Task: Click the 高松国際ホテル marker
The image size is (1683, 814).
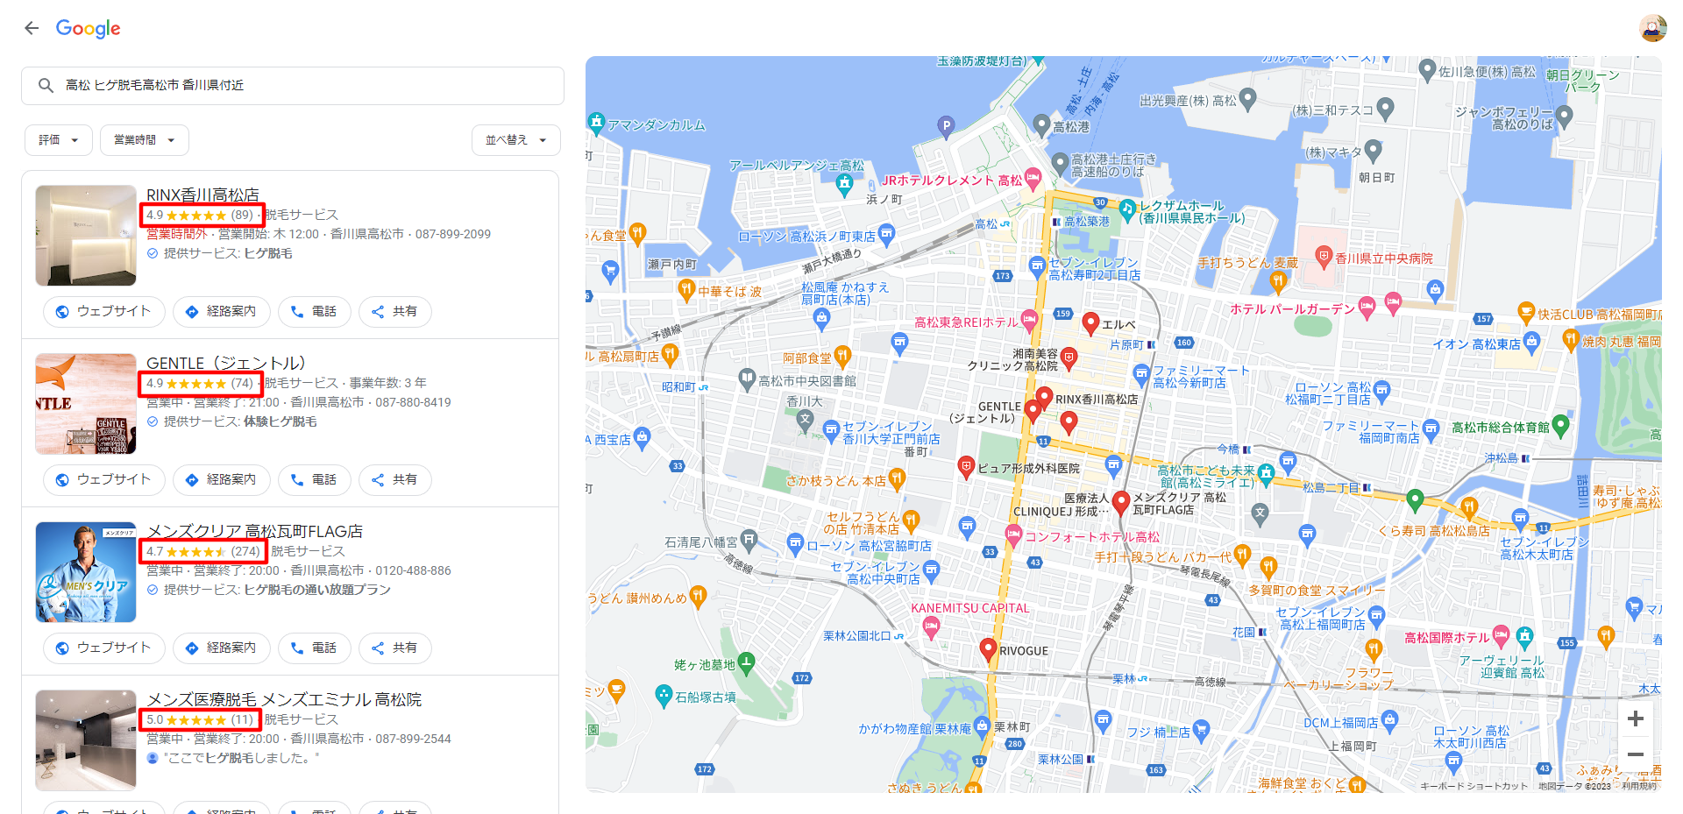Action: (1501, 635)
